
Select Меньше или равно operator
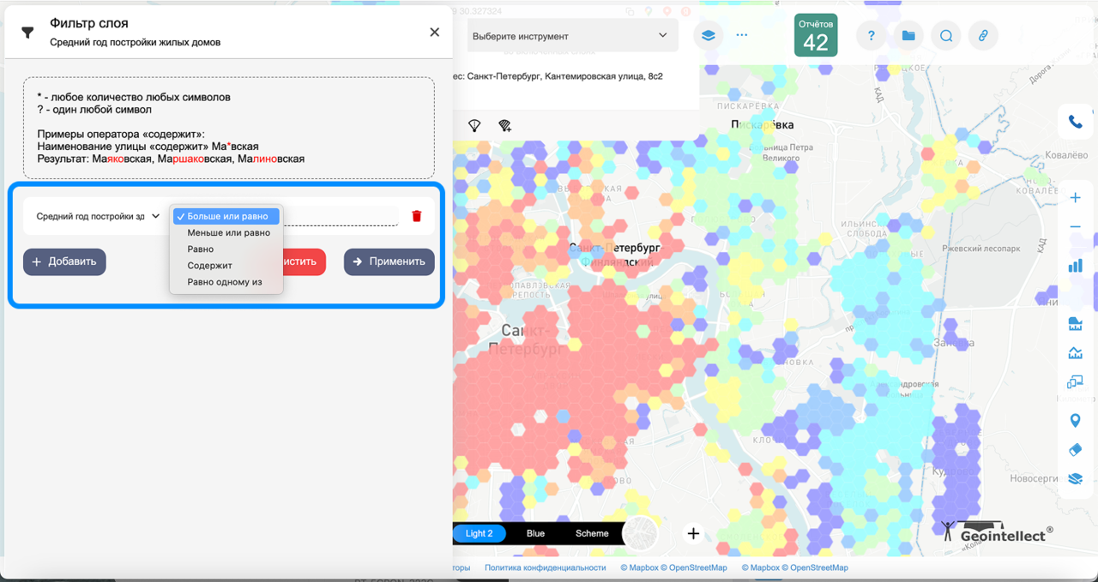point(226,232)
